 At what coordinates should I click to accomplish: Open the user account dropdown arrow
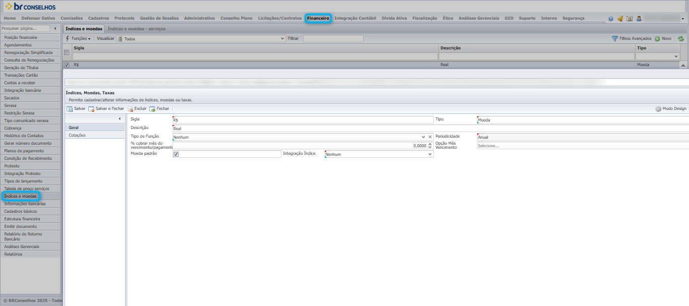[x=683, y=19]
